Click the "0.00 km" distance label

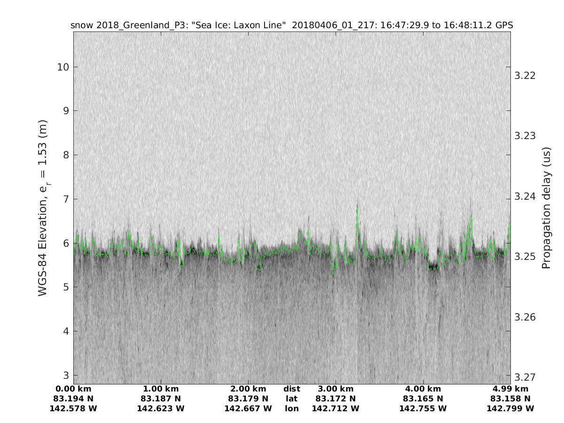[x=73, y=389]
